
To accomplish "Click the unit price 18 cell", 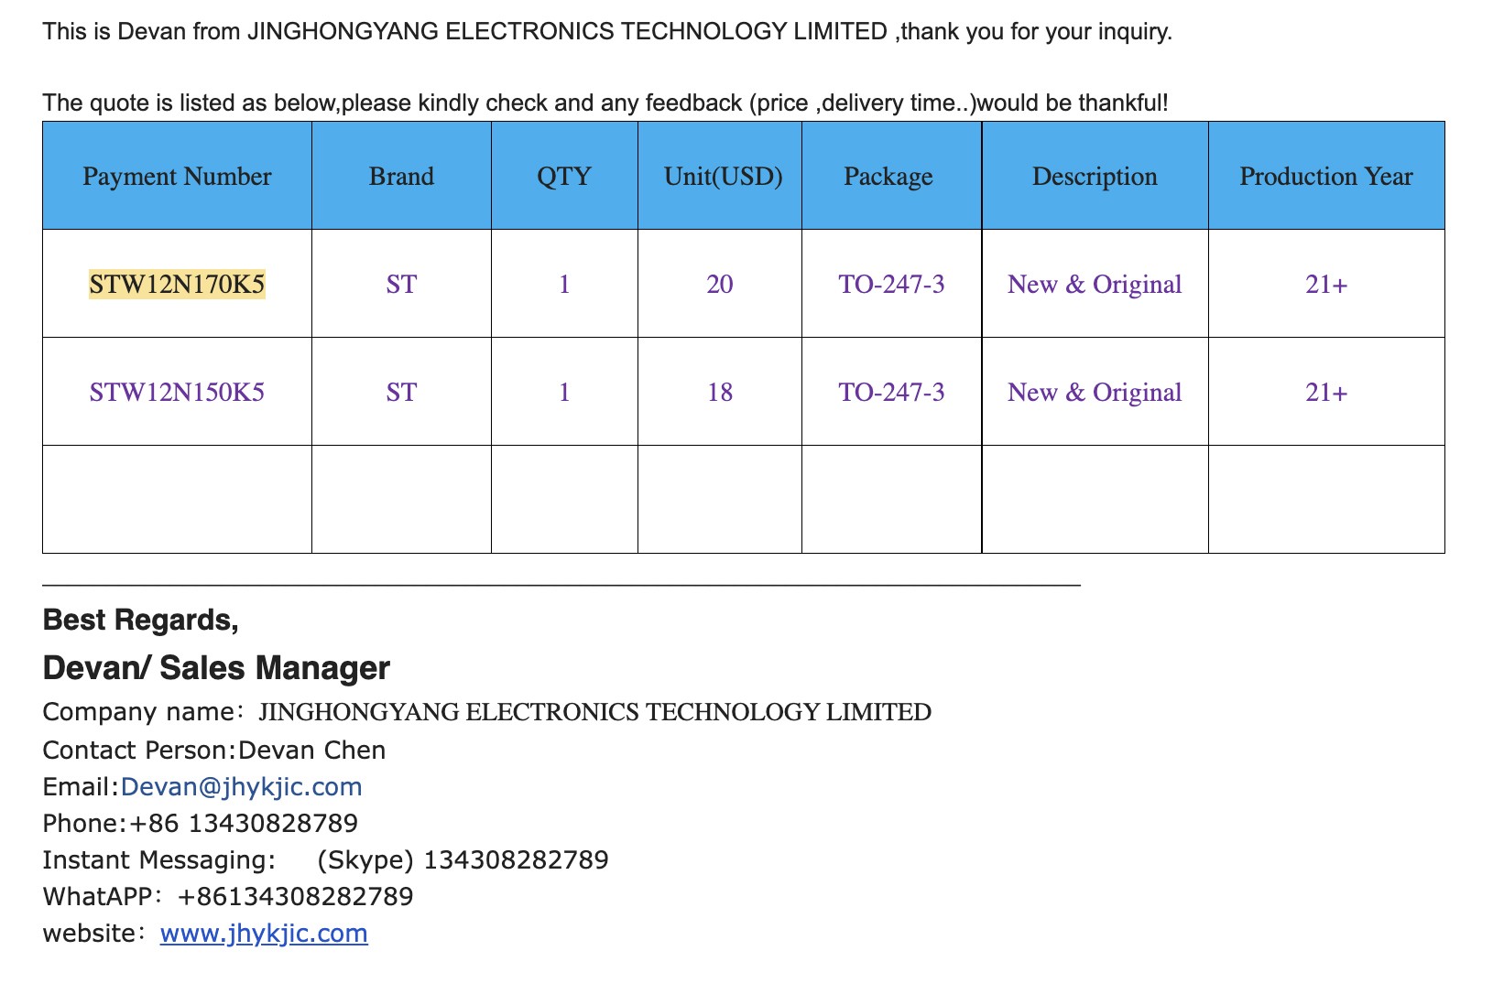I will click(720, 393).
